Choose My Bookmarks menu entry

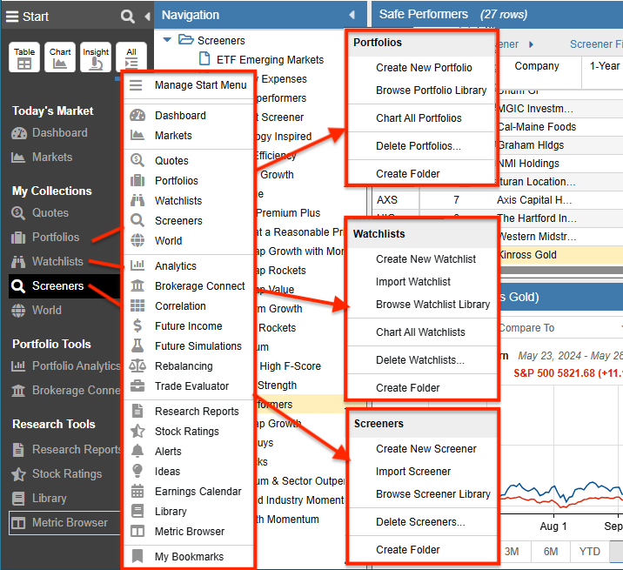coord(189,556)
